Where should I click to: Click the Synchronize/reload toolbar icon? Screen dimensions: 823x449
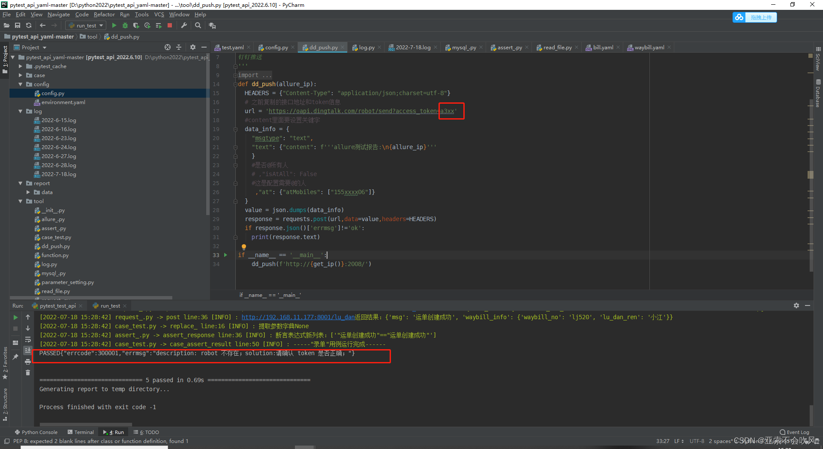click(29, 26)
